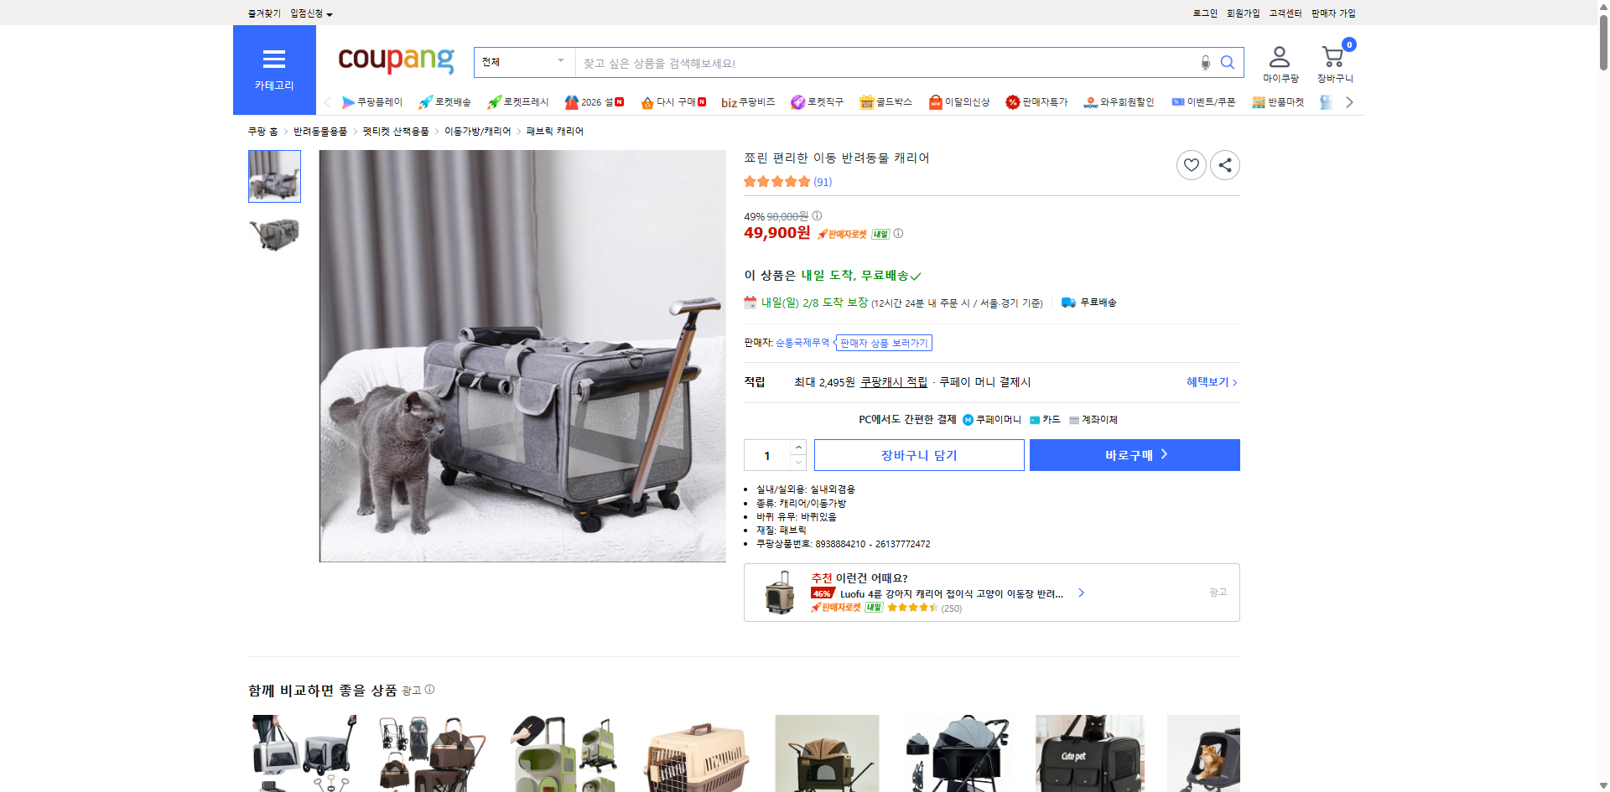Click the share icon on the product
The height and width of the screenshot is (792, 1610).
tap(1224, 165)
